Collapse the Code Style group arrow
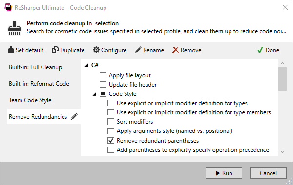The height and width of the screenshot is (185, 293). click(95, 94)
